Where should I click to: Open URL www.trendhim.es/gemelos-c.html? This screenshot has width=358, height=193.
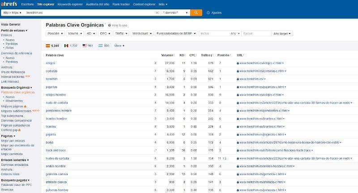pyautogui.click(x=261, y=174)
